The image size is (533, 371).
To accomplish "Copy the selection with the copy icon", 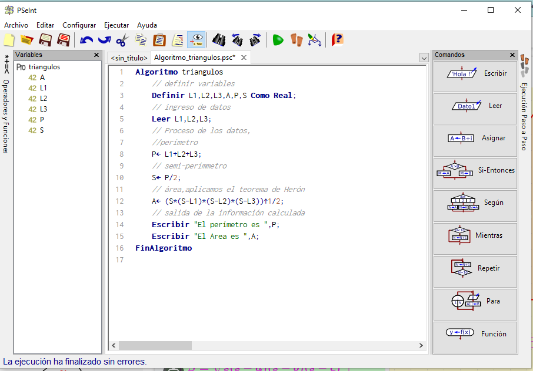I will [141, 40].
